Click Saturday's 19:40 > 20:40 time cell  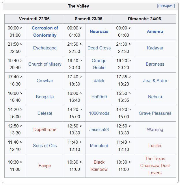pyautogui.click(x=74, y=64)
